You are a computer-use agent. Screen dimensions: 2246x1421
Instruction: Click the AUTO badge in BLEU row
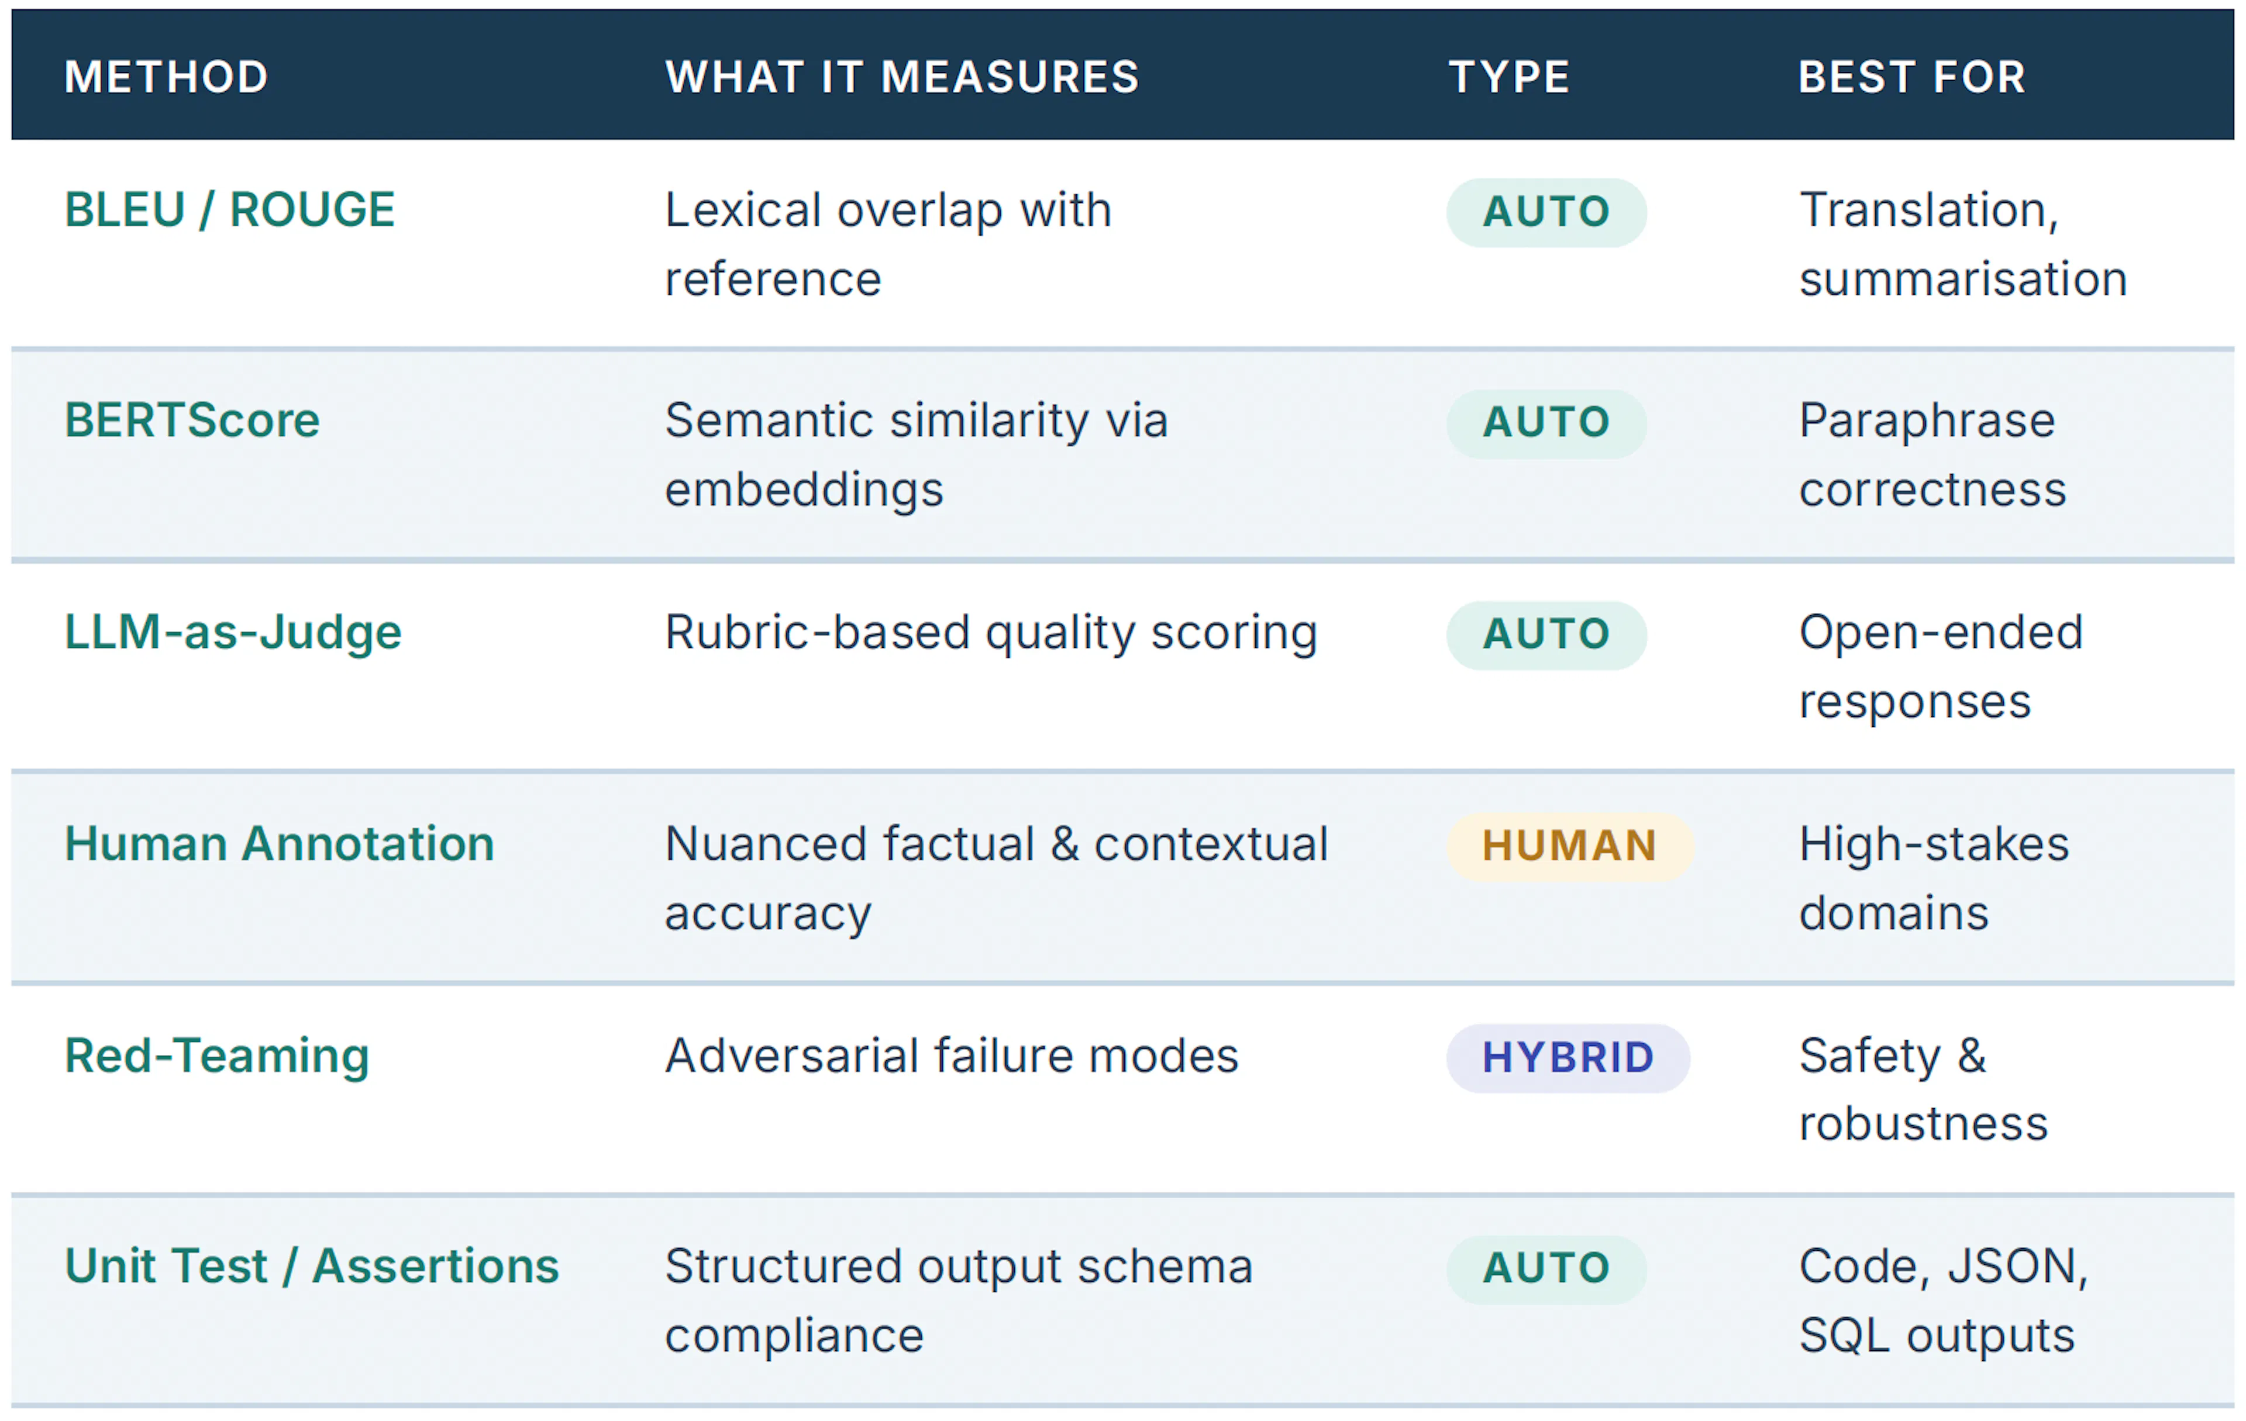(x=1546, y=213)
